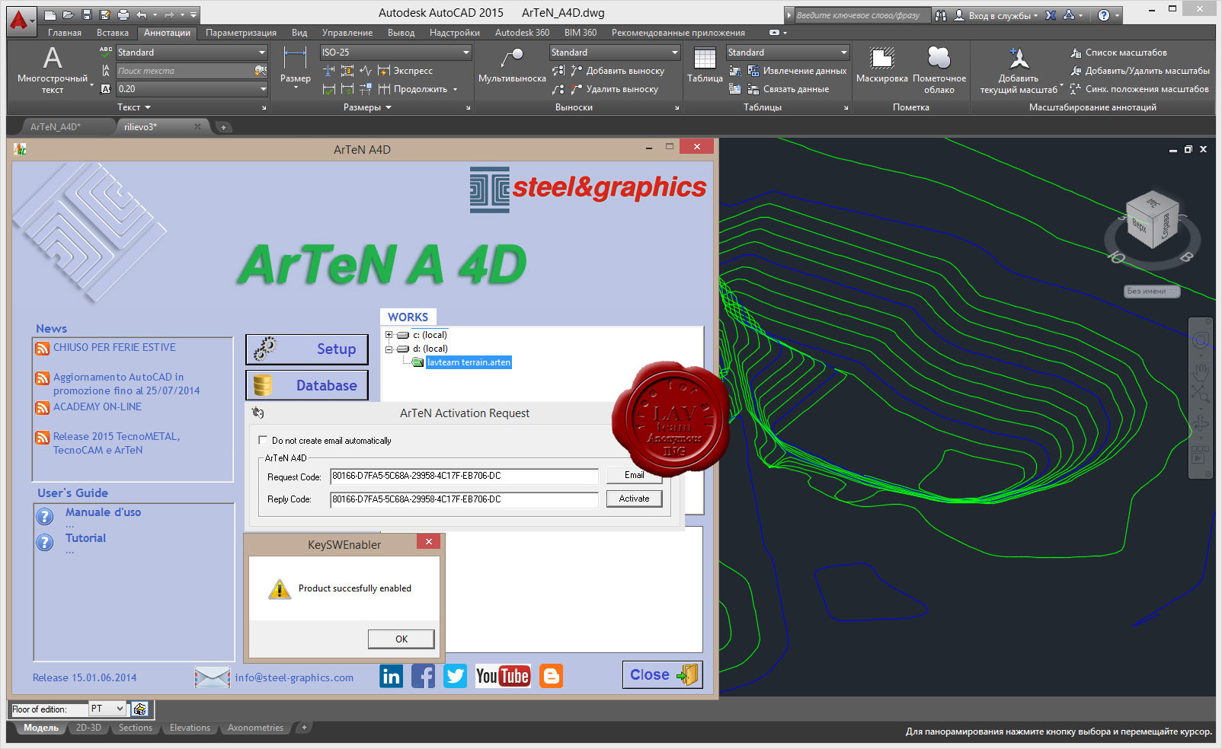1222x749 pixels.
Task: Open the YouTube icon in ArTeN window
Action: 503,676
